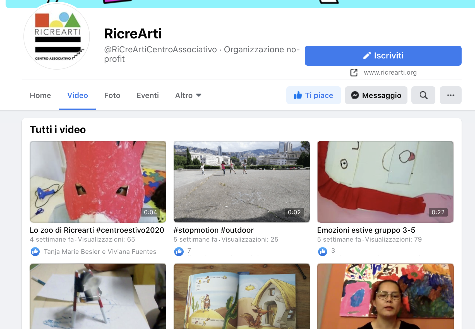Click the RicreArti page name heading
475x329 pixels.
pyautogui.click(x=133, y=34)
